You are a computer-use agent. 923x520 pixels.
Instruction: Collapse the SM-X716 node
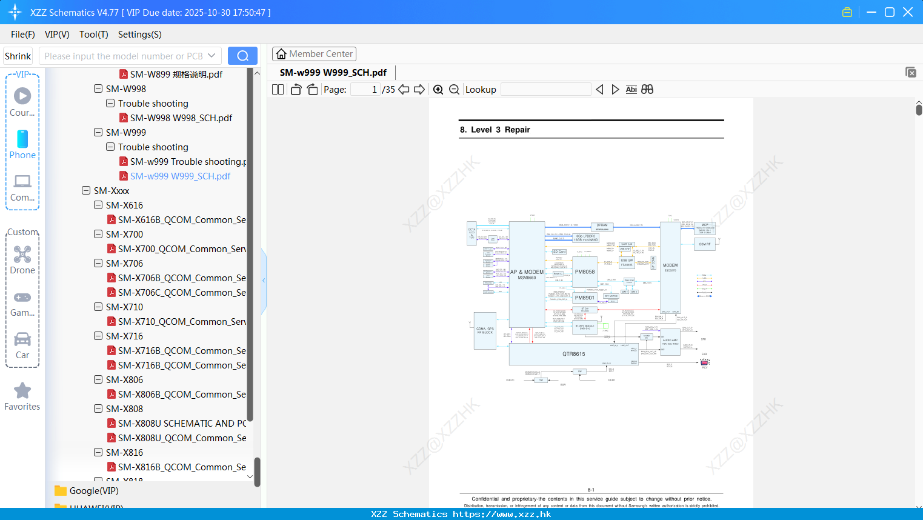98,336
